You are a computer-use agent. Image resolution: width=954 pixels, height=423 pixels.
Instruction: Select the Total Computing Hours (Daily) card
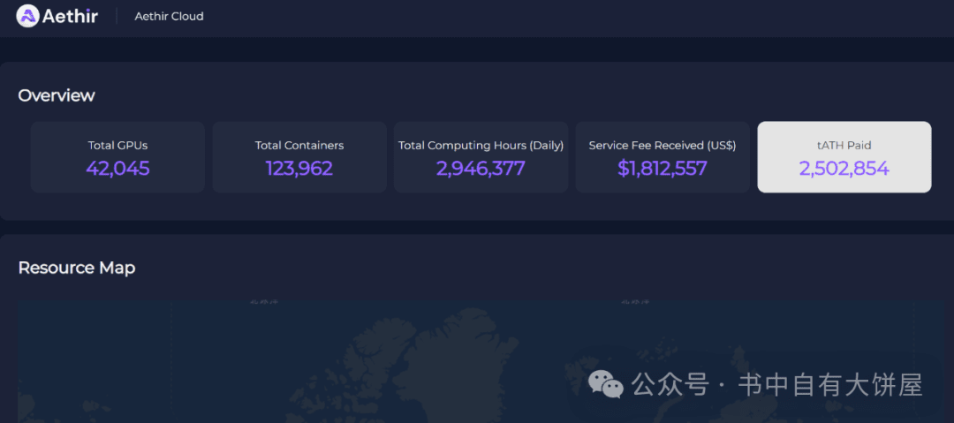pyautogui.click(x=481, y=157)
